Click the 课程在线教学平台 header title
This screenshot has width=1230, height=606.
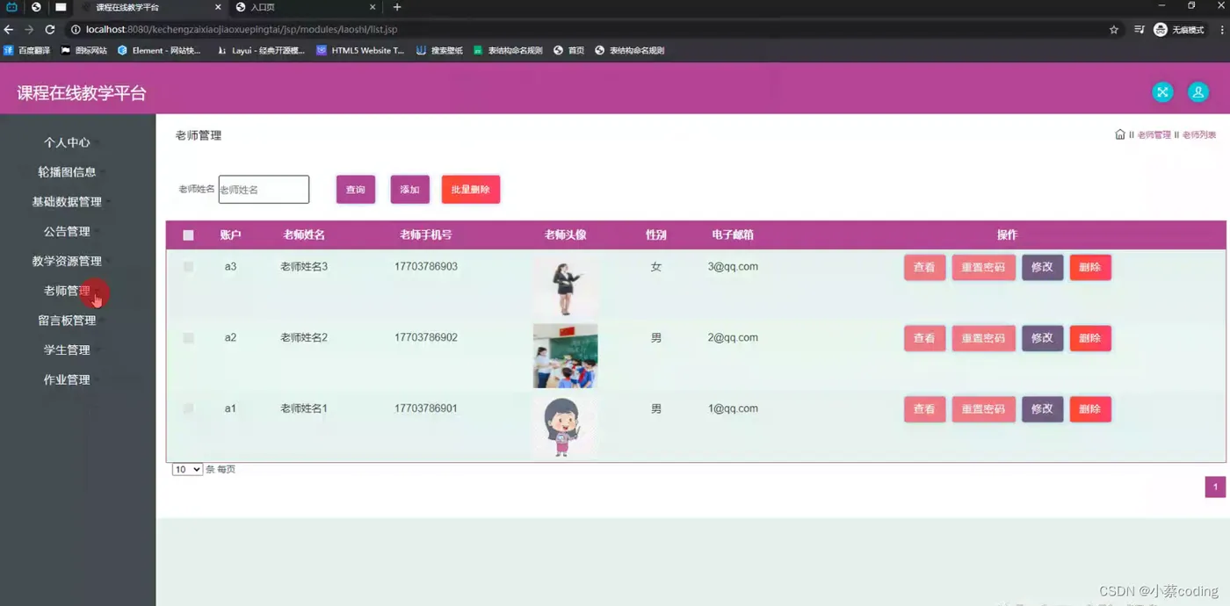coord(82,93)
